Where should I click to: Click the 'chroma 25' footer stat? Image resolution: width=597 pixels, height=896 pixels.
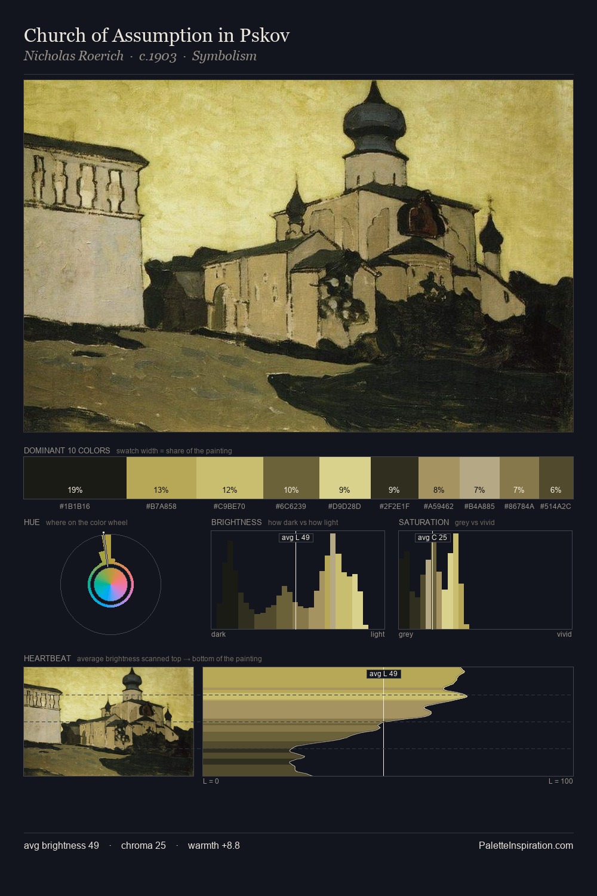click(x=143, y=846)
